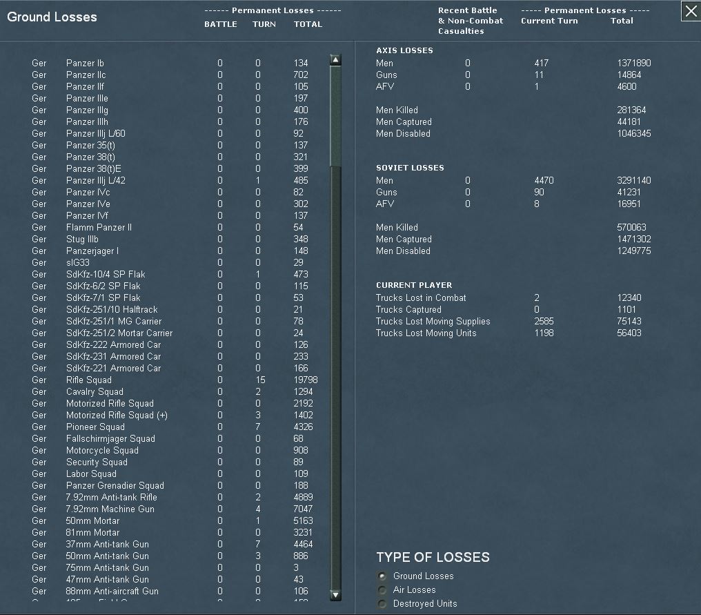
Task: Select the Labor Squad row
Action: (x=175, y=474)
